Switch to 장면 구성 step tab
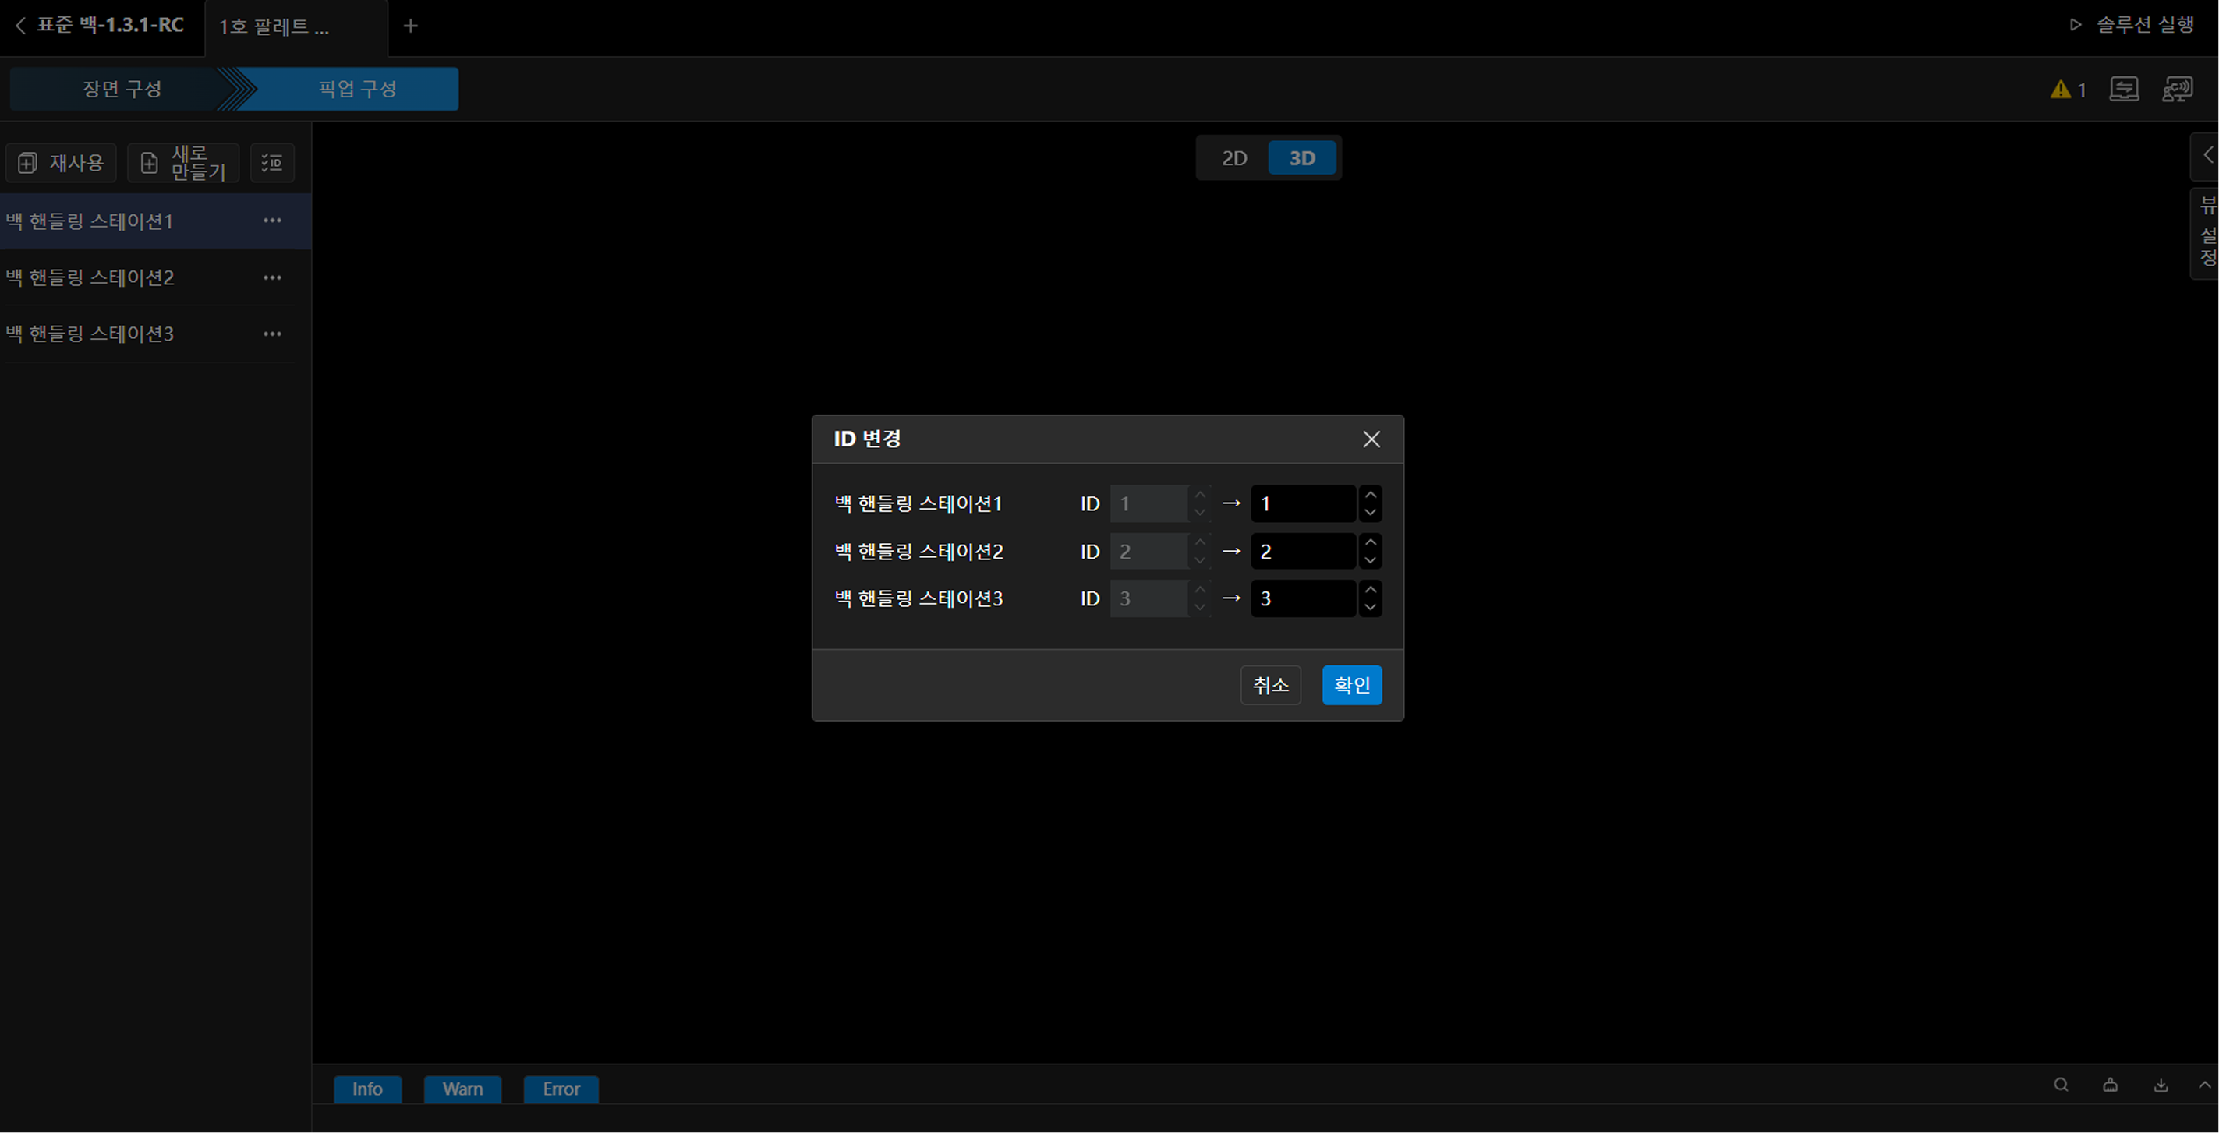Image resolution: width=2219 pixels, height=1133 pixels. tap(122, 89)
